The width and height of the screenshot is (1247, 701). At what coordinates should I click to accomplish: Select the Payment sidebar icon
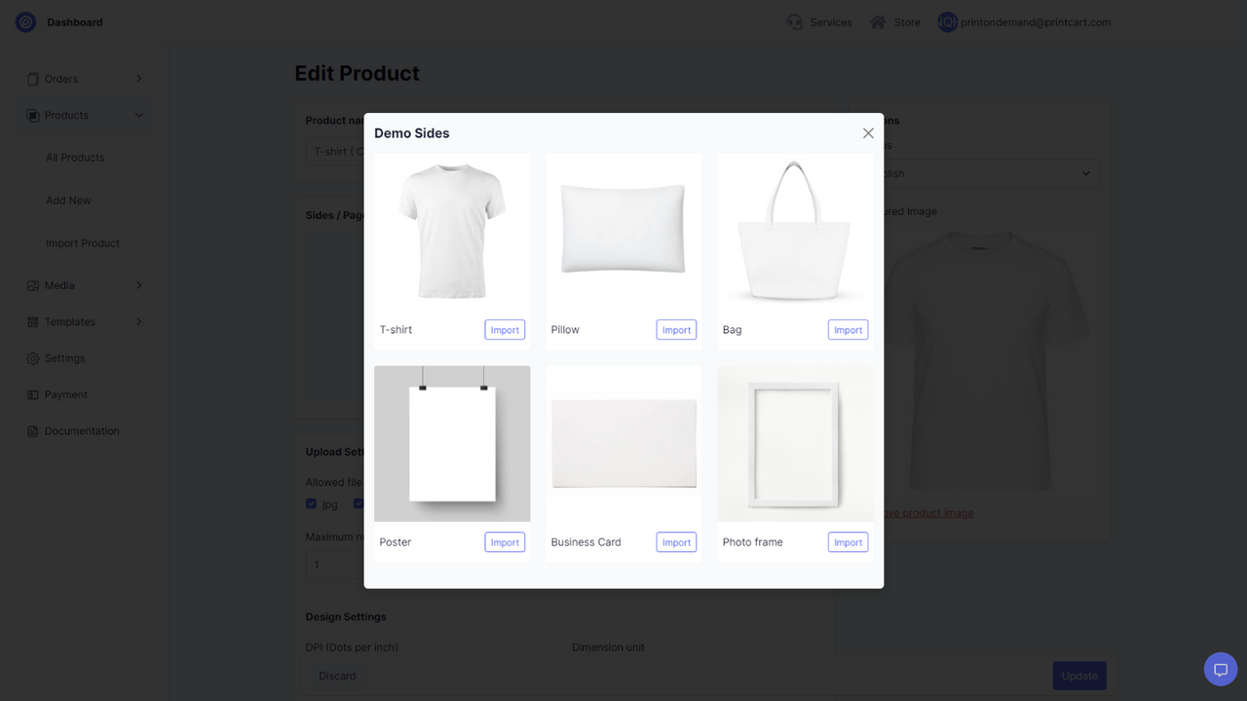(32, 394)
